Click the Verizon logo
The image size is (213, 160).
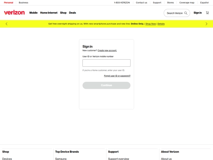pyautogui.click(x=14, y=13)
